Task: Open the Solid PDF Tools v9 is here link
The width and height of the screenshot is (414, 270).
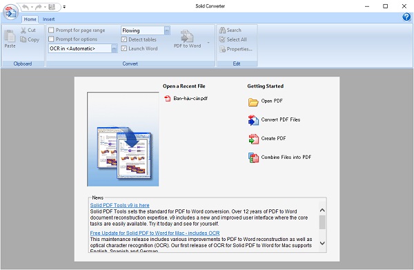Action: click(x=119, y=205)
